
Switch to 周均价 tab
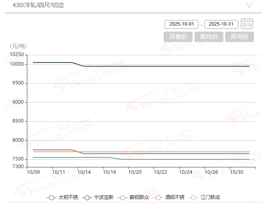click(209, 37)
